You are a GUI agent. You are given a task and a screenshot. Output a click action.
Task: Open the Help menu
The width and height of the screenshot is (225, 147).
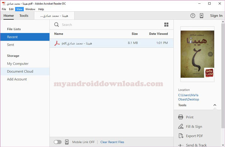(x=41, y=9)
